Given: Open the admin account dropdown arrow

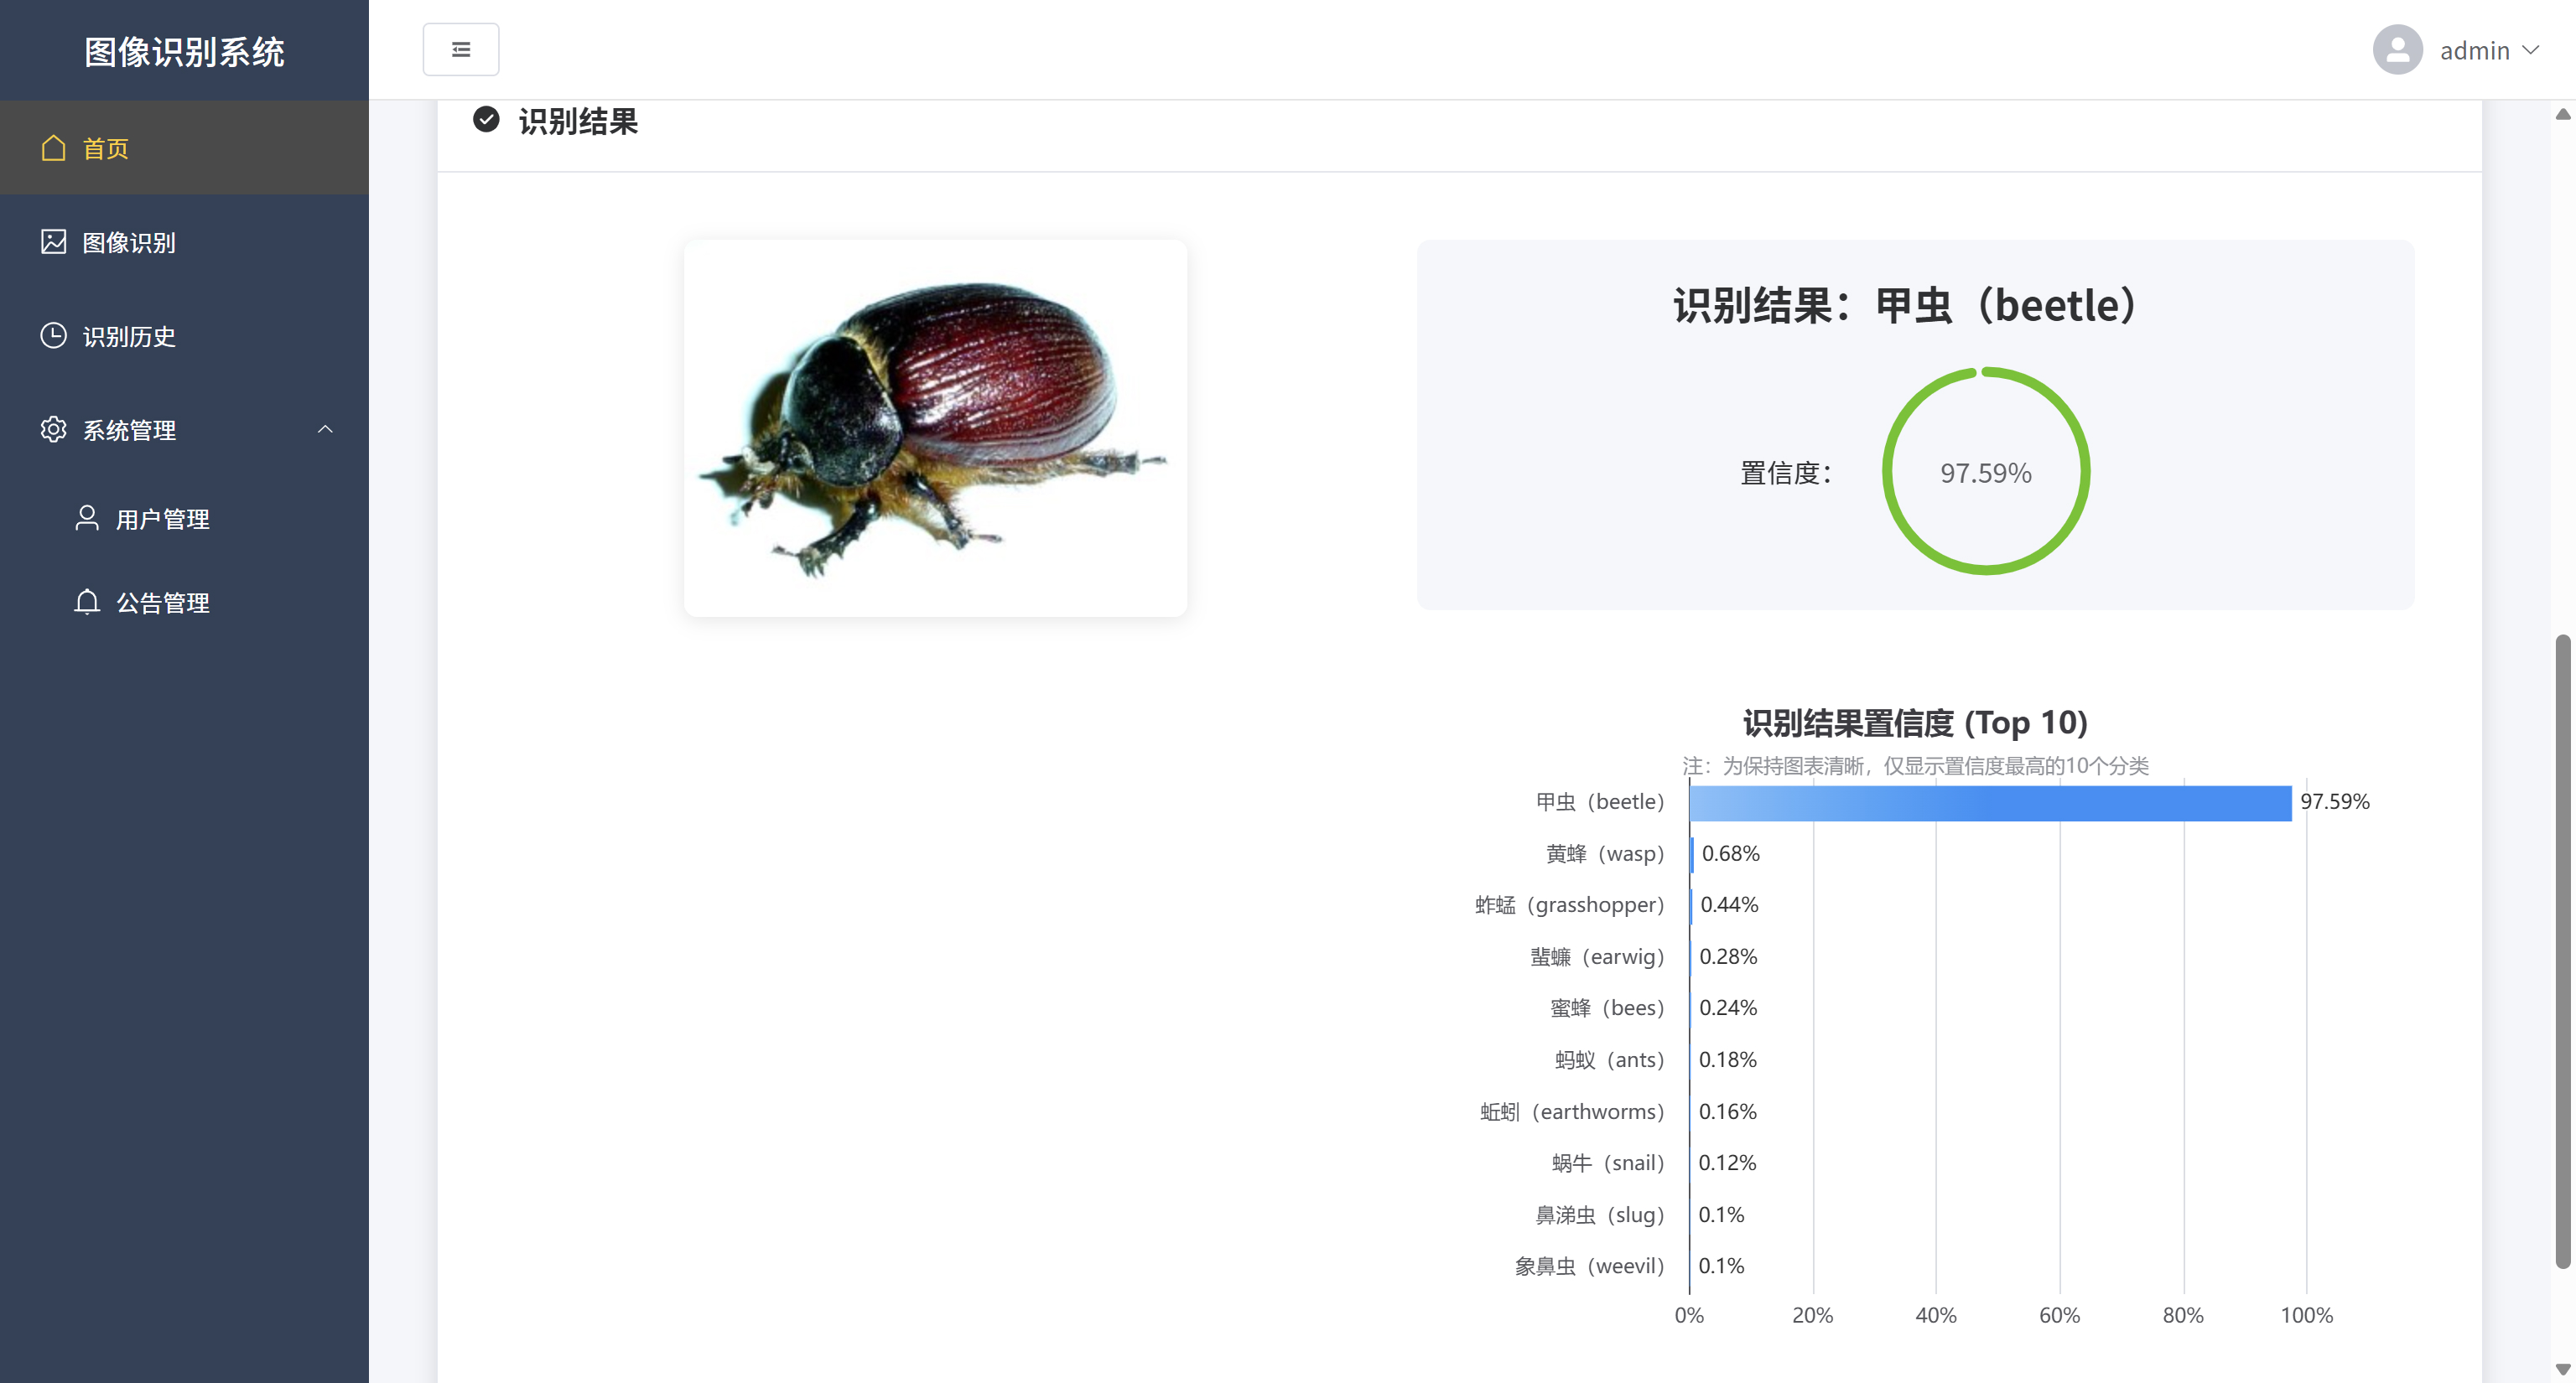Looking at the screenshot, I should (x=2531, y=50).
